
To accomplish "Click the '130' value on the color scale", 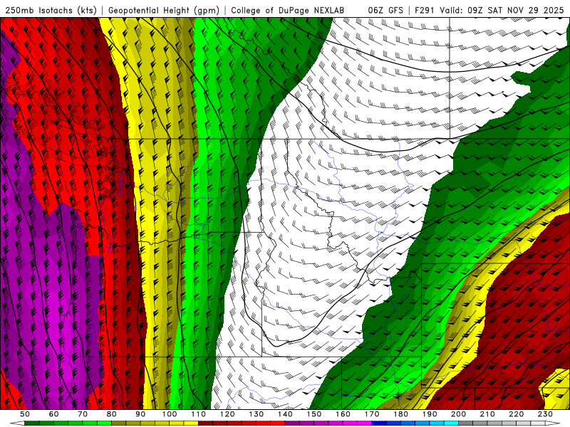I will (256, 414).
